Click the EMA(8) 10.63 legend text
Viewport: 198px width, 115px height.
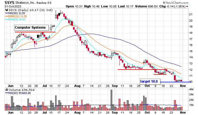point(17,20)
